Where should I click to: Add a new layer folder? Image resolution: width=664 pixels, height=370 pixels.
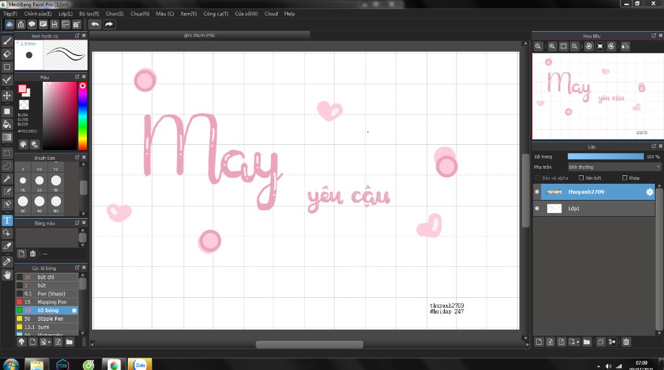(586, 341)
